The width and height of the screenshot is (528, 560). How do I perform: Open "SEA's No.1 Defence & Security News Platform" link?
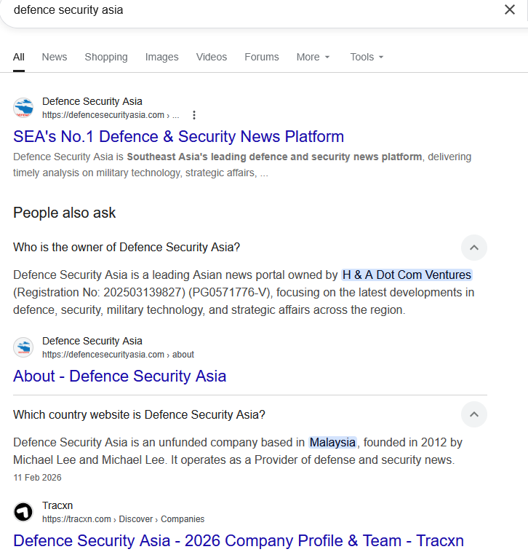178,136
